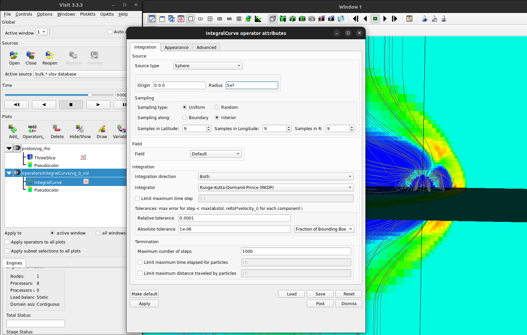This screenshot has height=335, width=527.
Task: Click the Open source icon
Action: tap(14, 55)
